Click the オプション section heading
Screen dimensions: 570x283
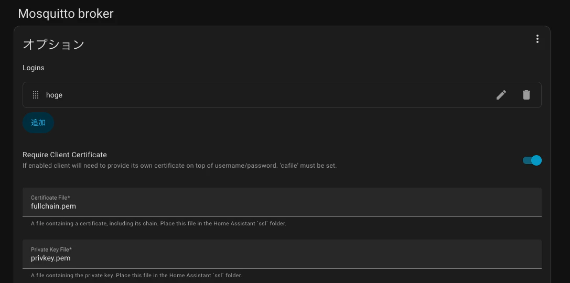pyautogui.click(x=53, y=45)
